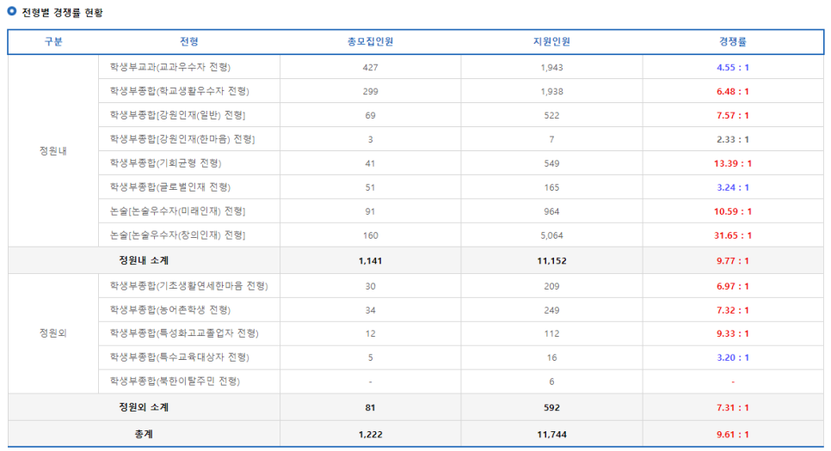Click the 정원내 category cell
Image resolution: width=831 pixels, height=451 pixels.
coord(53,151)
